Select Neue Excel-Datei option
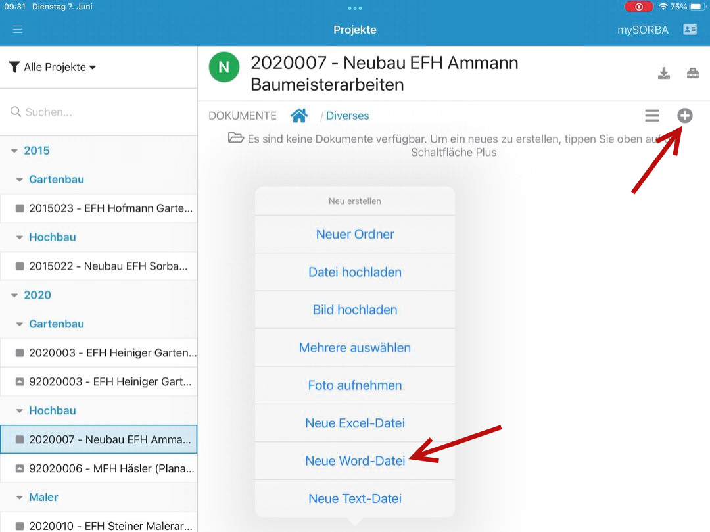 pos(355,423)
